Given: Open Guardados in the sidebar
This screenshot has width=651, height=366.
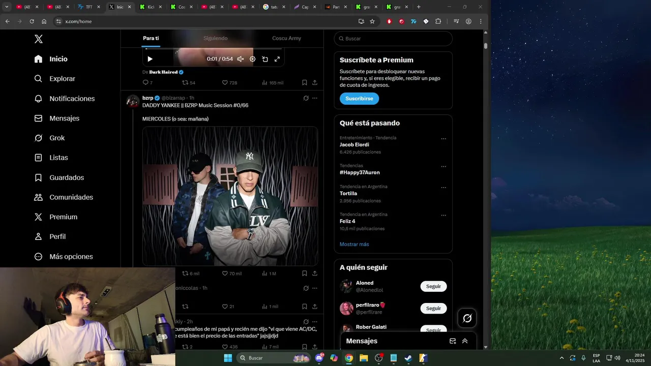Looking at the screenshot, I should point(59,177).
